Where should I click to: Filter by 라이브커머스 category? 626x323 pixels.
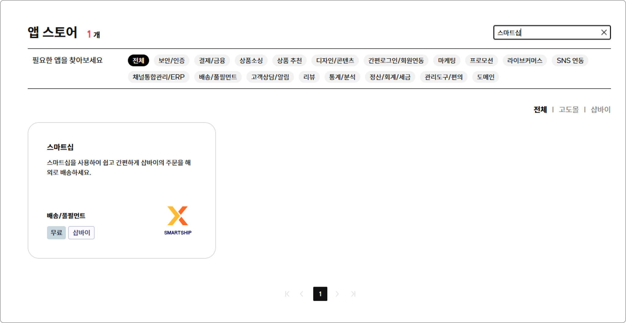click(x=525, y=60)
